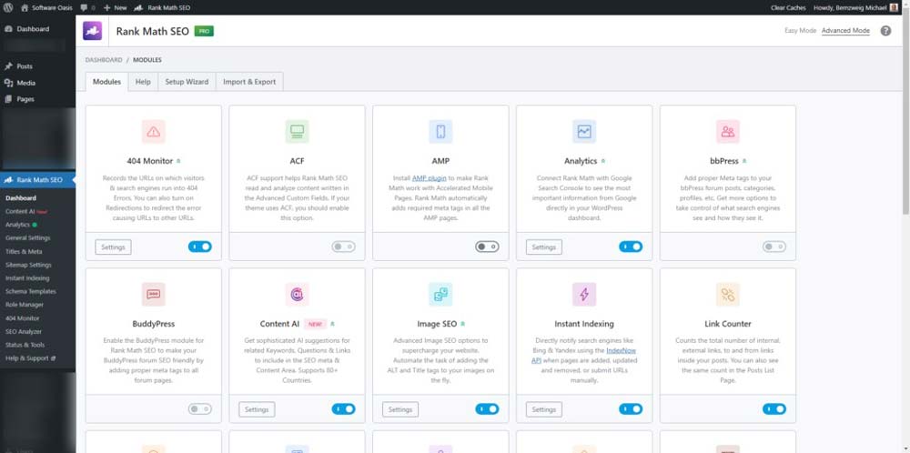Viewport: 910px width, 453px height.
Task: Click the user avatar in admin bar
Action: click(x=894, y=7)
